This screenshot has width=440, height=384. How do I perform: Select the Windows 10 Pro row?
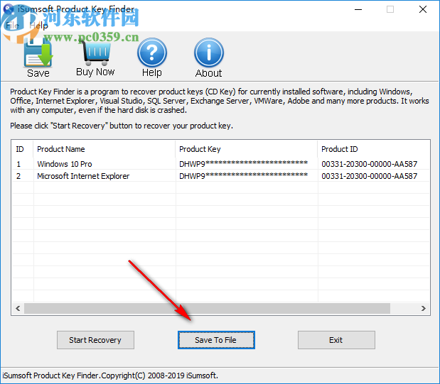point(220,164)
